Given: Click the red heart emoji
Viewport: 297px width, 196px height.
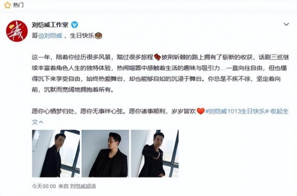Looking at the screenshot, I should click(200, 111).
